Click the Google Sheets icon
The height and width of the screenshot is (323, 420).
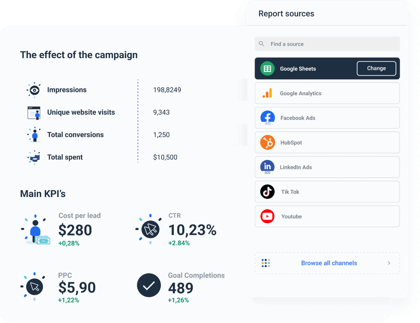(x=267, y=68)
